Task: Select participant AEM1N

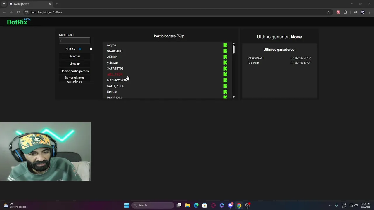Action: pos(112,57)
